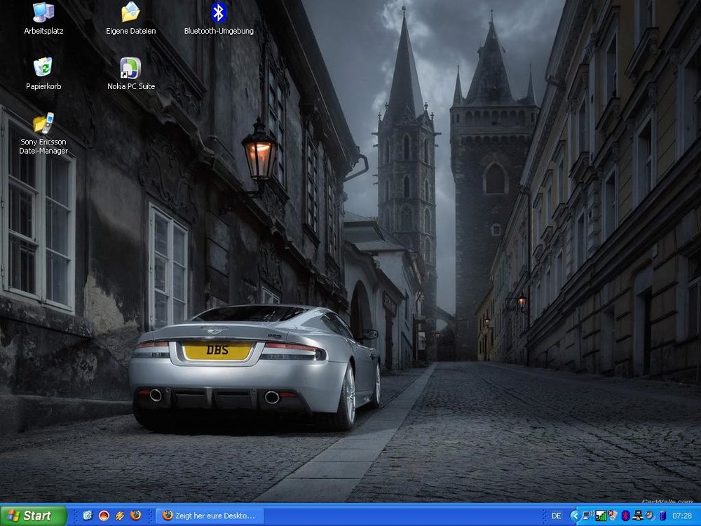Viewport: 701px width, 526px height.
Task: Expand hidden tray icons with the arrow
Action: point(576,515)
